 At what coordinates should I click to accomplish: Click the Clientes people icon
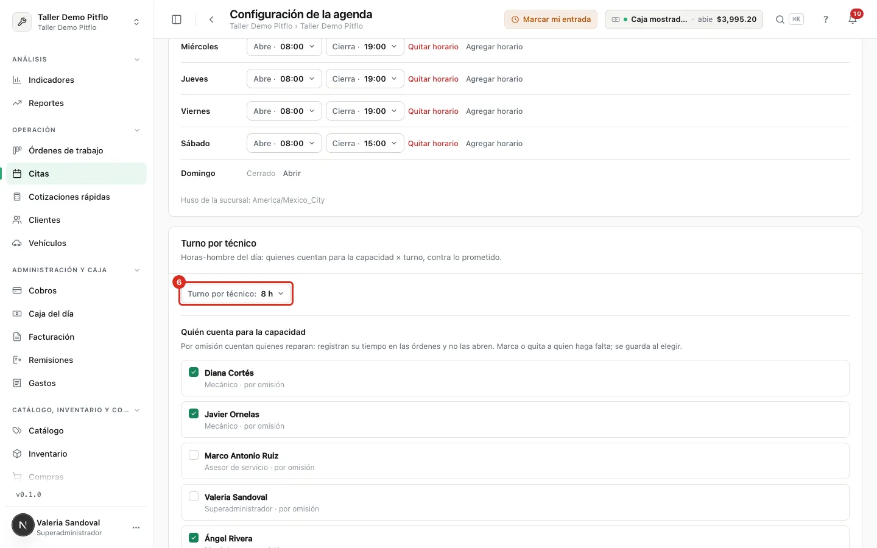click(17, 220)
